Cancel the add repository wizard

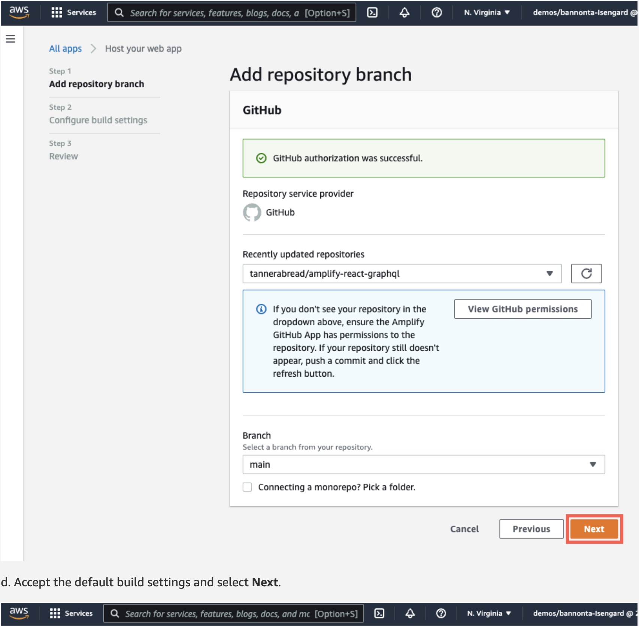click(464, 529)
